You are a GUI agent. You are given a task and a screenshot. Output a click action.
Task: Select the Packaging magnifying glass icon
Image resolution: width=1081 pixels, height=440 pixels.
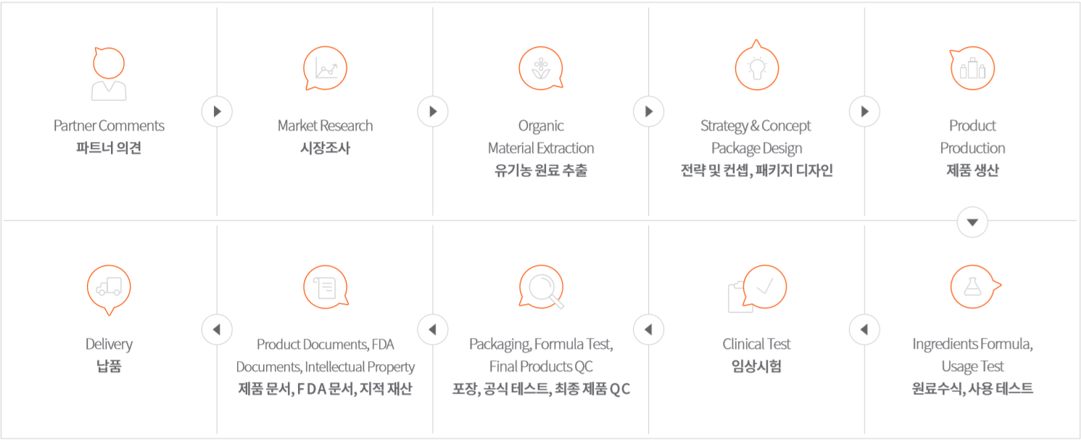(541, 288)
